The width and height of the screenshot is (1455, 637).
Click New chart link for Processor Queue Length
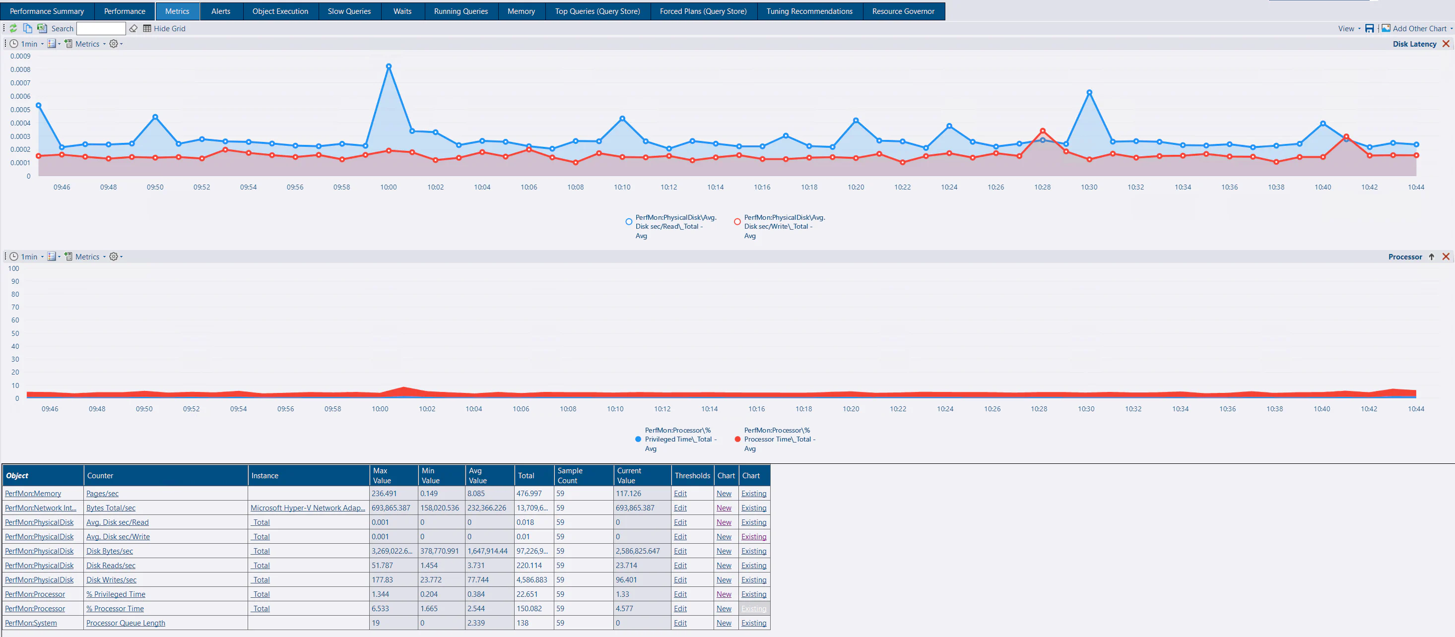pyautogui.click(x=724, y=623)
